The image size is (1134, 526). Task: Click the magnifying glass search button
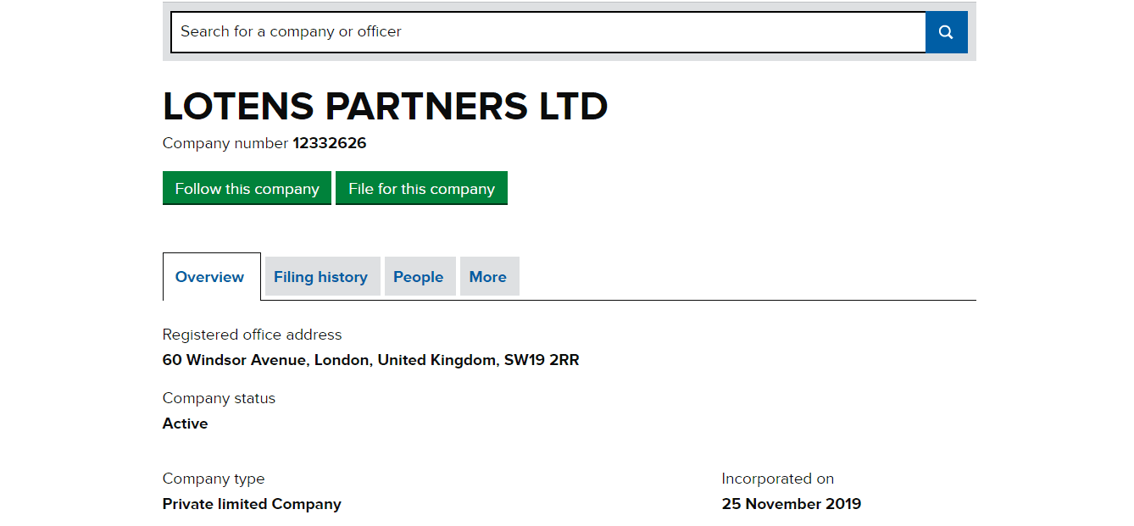(x=946, y=32)
